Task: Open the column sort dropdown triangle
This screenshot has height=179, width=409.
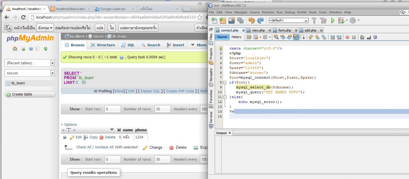Action: (112, 130)
